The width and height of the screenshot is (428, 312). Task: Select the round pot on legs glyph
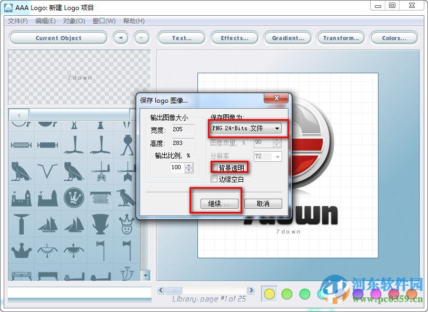click(127, 145)
